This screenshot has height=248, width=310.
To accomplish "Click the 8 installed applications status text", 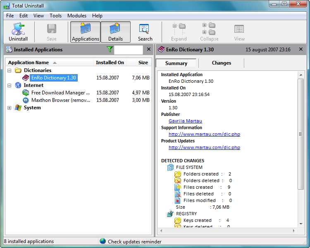I will pos(29,241).
